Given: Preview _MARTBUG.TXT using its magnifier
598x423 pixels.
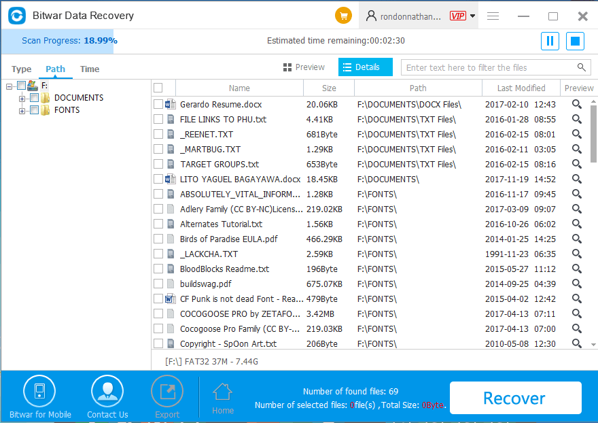Looking at the screenshot, I should click(x=577, y=149).
